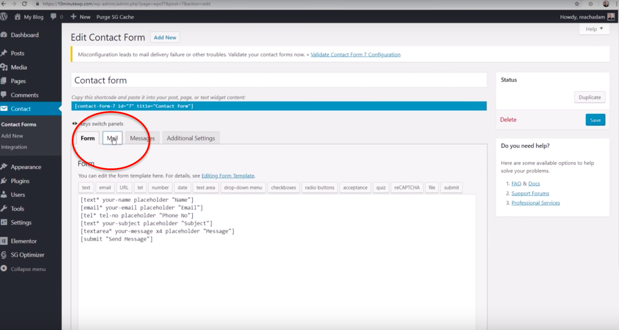Click the WordPress logo icon
Viewport: 619px width, 330px height.
pyautogui.click(x=4, y=17)
